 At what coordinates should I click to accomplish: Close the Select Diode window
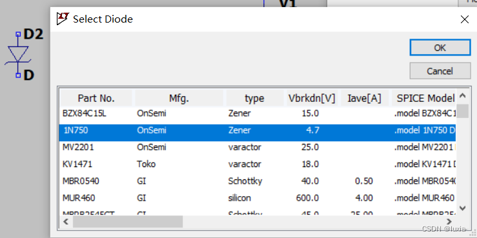pos(465,19)
